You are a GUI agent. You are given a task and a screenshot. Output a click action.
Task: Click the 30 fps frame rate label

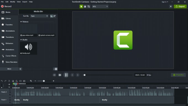149,75
